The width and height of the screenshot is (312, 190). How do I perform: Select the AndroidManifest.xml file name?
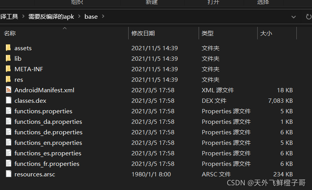[x=44, y=90]
